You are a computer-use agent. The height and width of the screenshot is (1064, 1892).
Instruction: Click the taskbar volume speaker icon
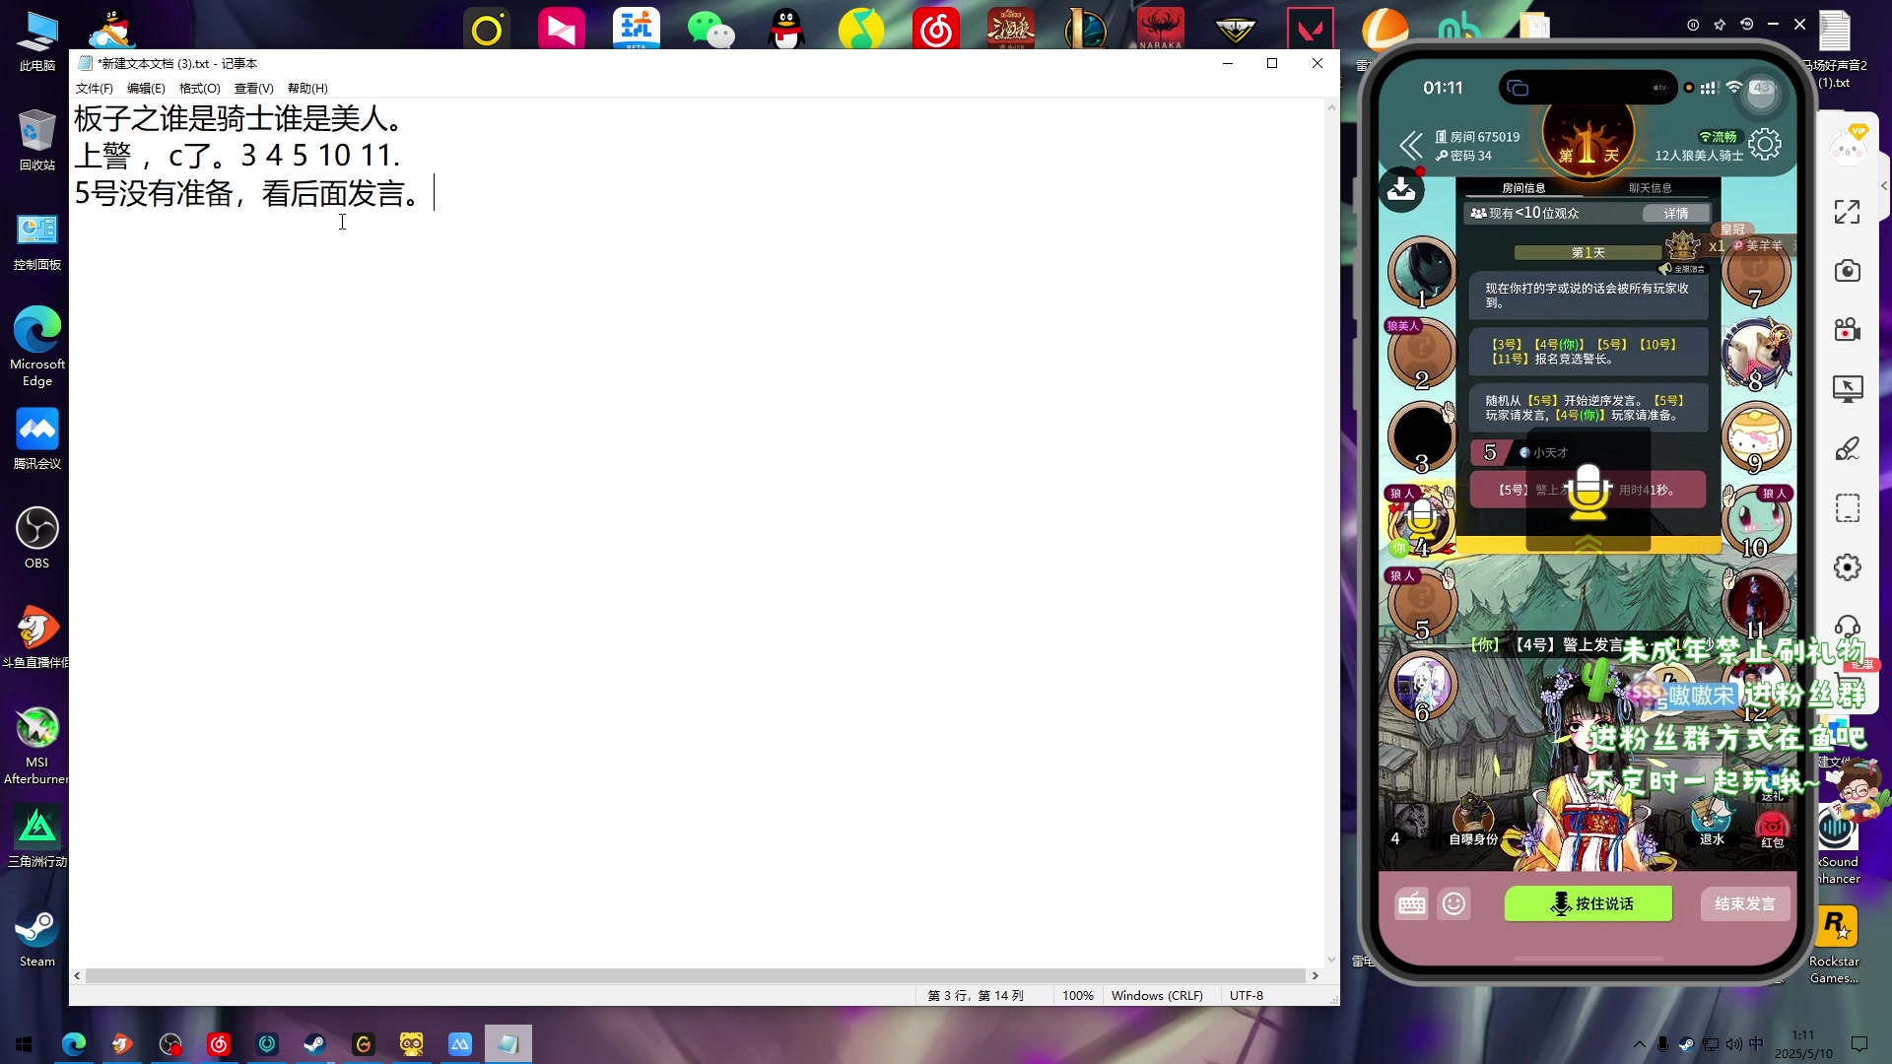click(x=1733, y=1044)
